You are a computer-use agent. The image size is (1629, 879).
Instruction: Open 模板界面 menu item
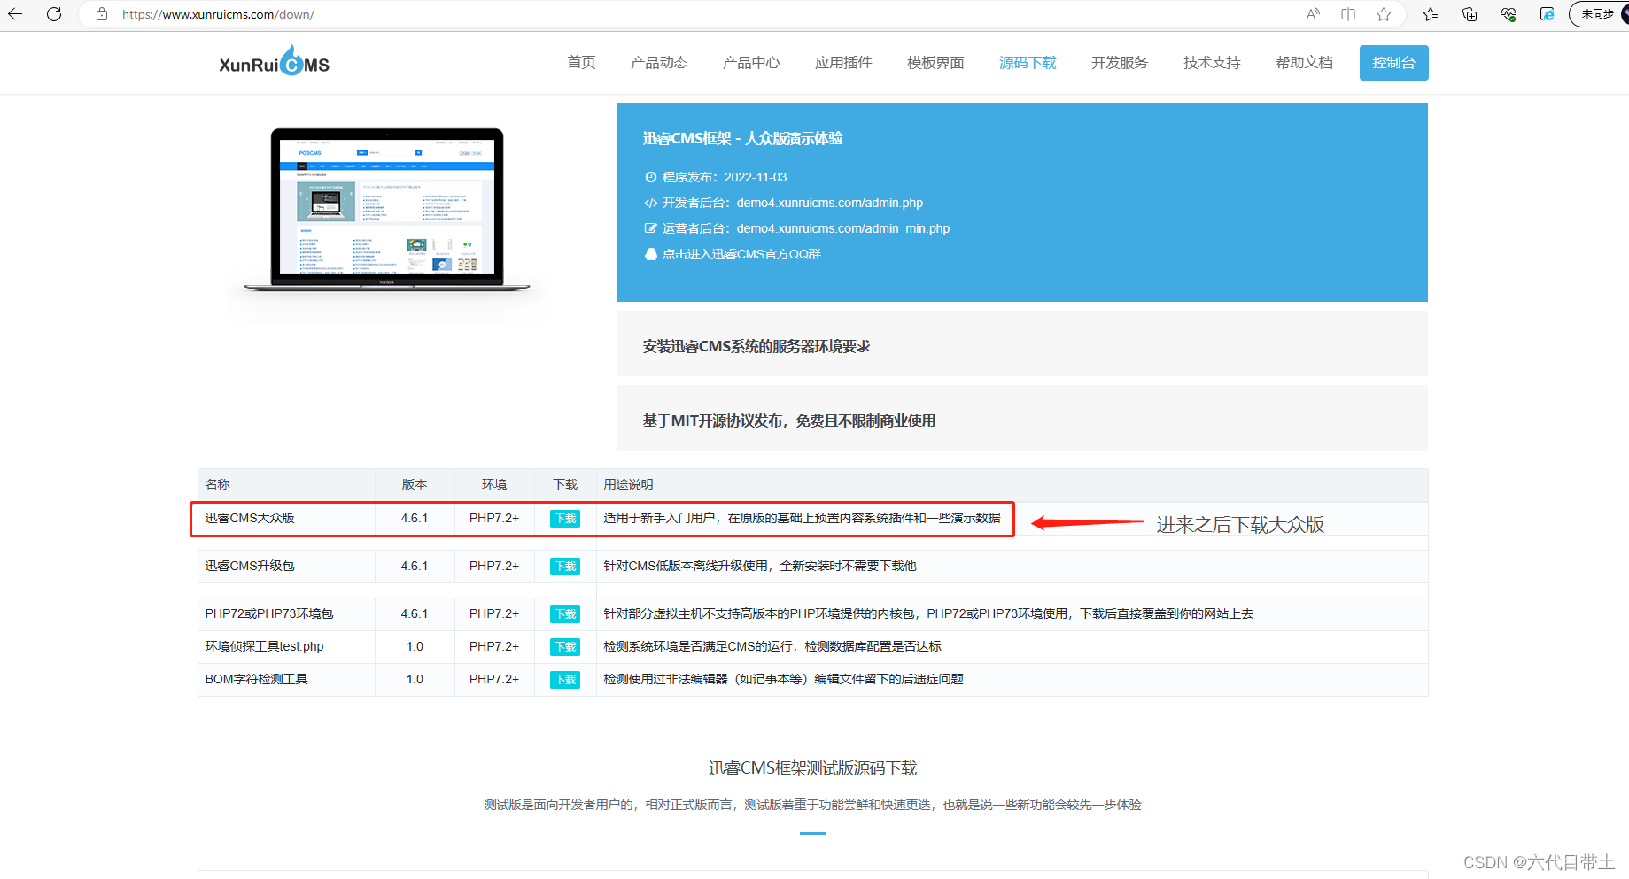coord(935,62)
